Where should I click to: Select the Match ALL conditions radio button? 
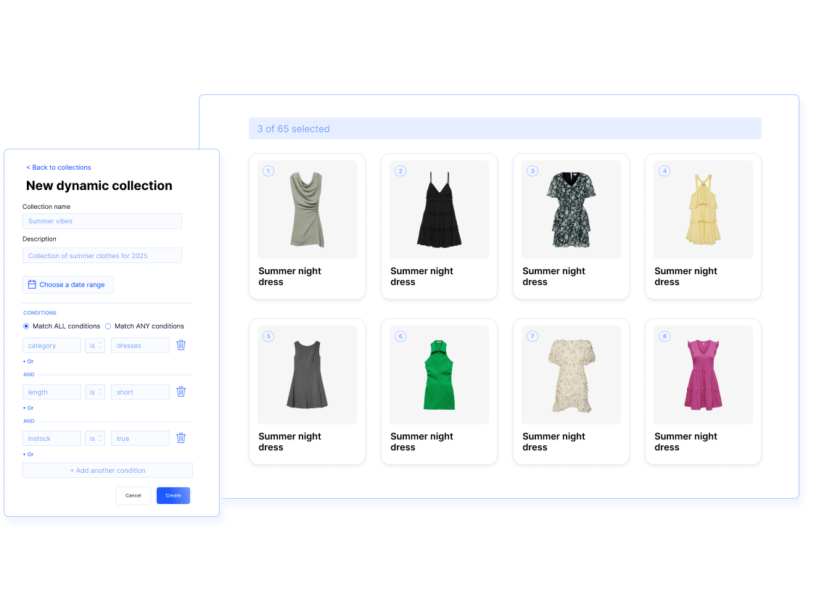[x=25, y=326]
